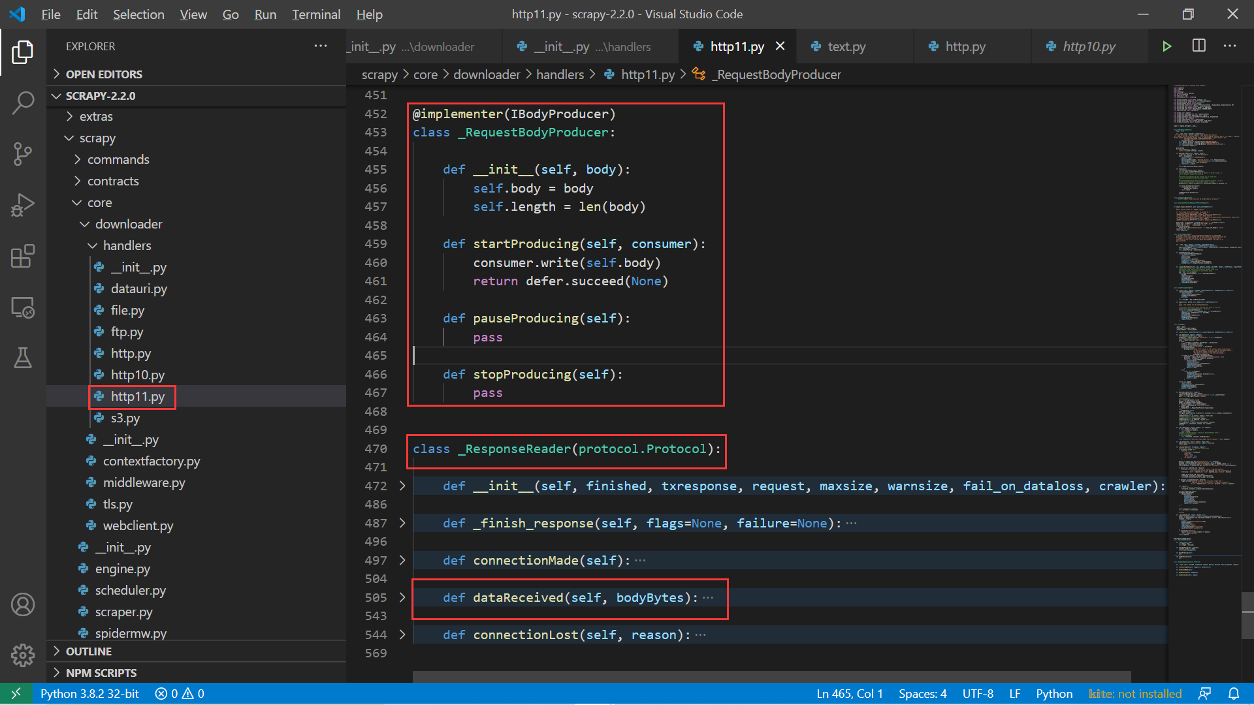The height and width of the screenshot is (705, 1254).
Task: Close the http11.py tab
Action: coord(780,46)
